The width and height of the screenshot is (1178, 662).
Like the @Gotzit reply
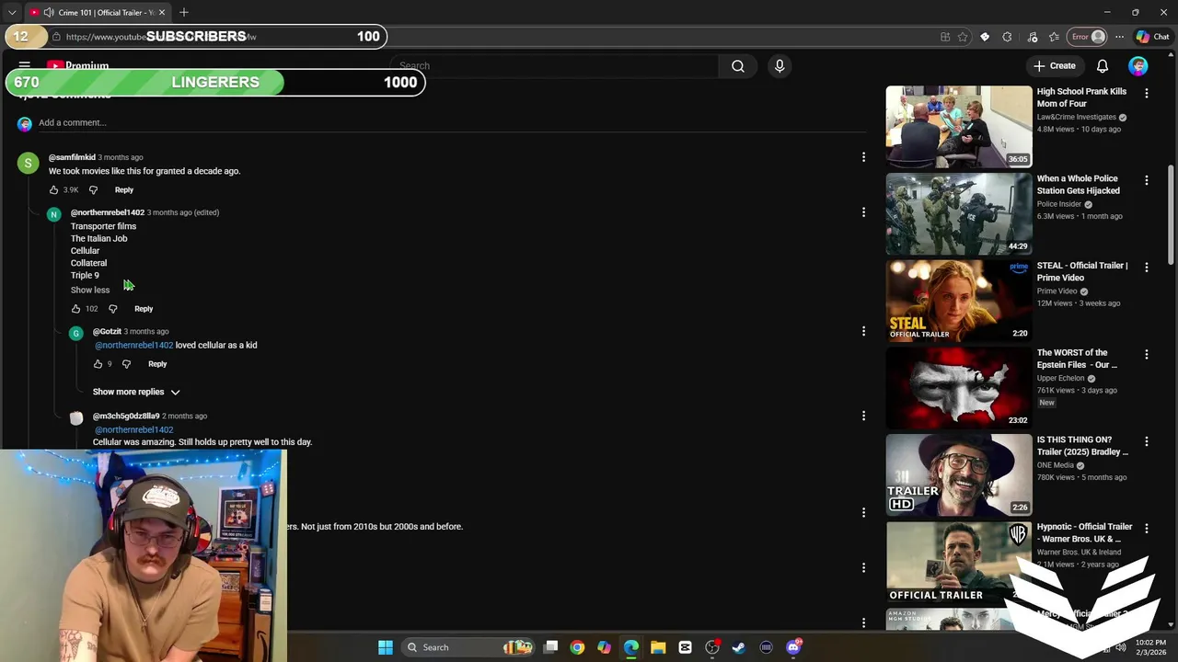pos(98,364)
